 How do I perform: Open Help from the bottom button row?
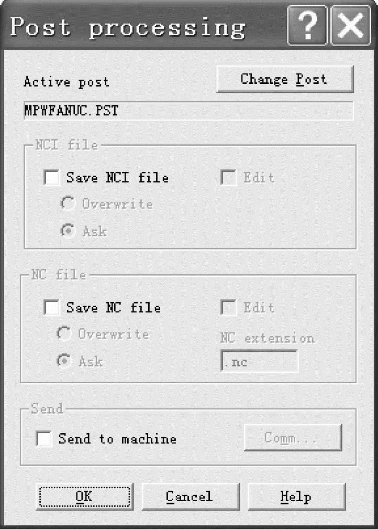pyautogui.click(x=296, y=496)
